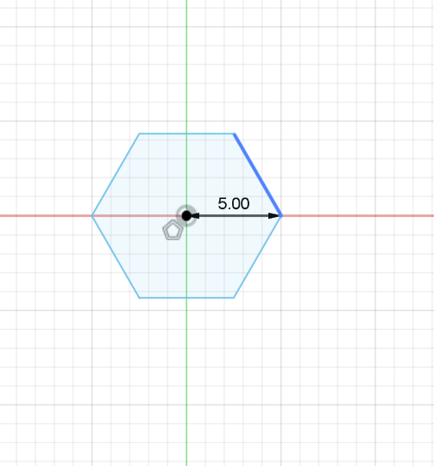434x466 pixels.
Task: Pick the rightmost vertex of the hexagon
Action: 281,215
